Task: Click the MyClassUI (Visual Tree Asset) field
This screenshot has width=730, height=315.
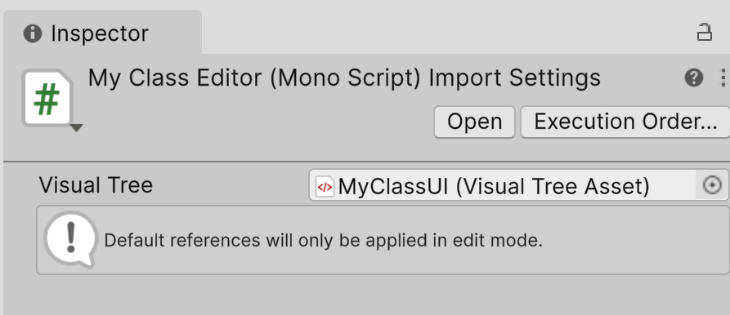Action: point(518,185)
